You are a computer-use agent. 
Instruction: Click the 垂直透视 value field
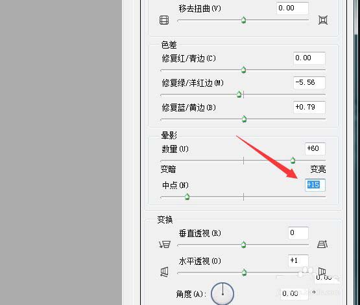[298, 233]
